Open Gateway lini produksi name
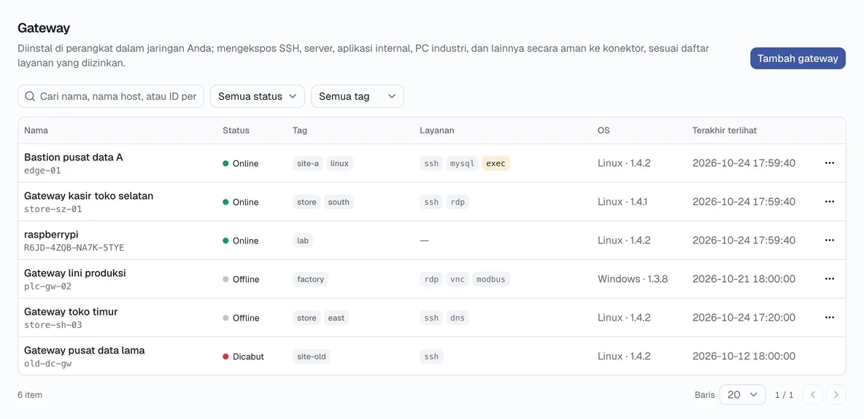864x419 pixels. pos(75,273)
